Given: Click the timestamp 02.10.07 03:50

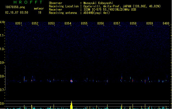Looking at the screenshot, I should click(x=17, y=13).
